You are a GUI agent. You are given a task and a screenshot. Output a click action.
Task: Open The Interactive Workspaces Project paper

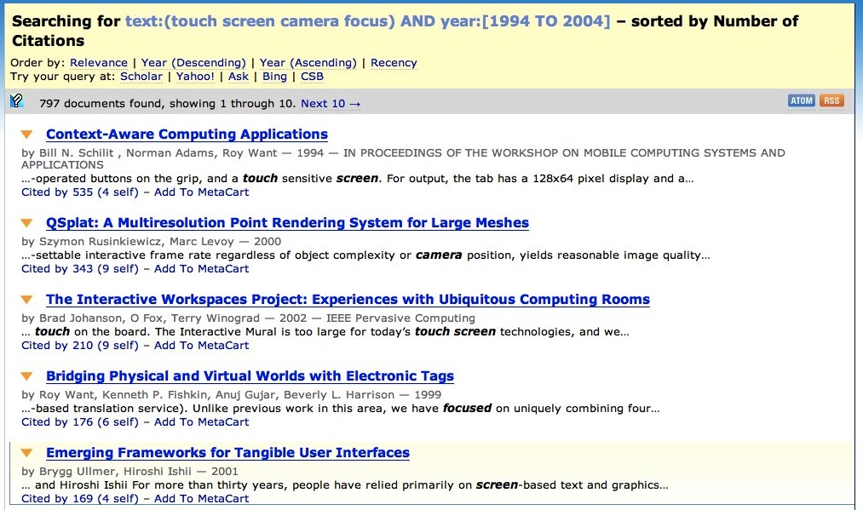point(348,300)
